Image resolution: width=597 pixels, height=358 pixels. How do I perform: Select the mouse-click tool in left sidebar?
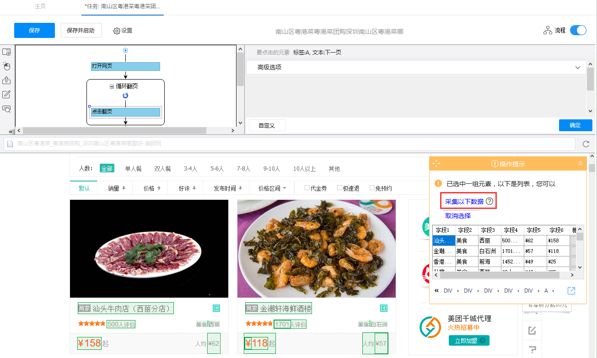point(6,66)
